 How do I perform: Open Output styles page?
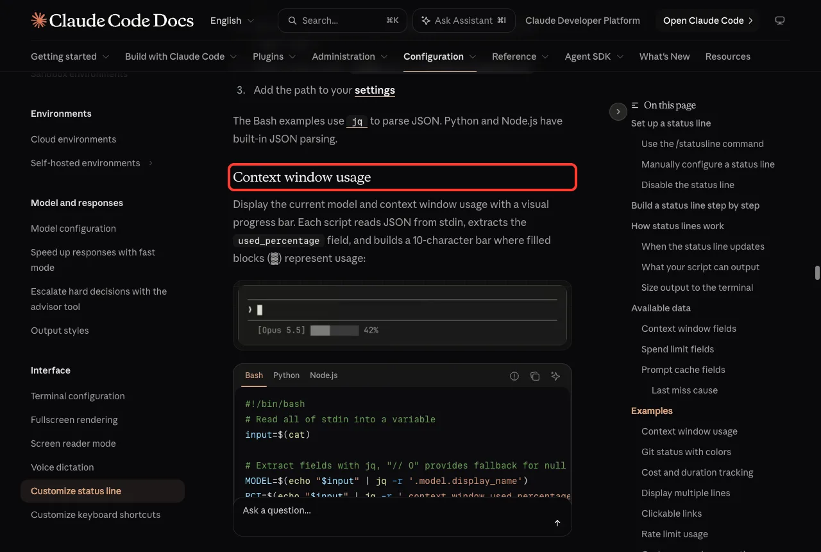[60, 331]
